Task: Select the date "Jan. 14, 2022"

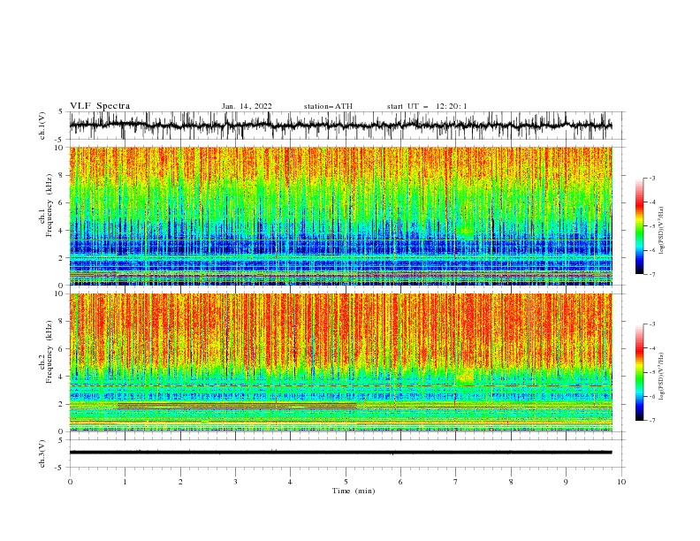Action: tap(247, 106)
